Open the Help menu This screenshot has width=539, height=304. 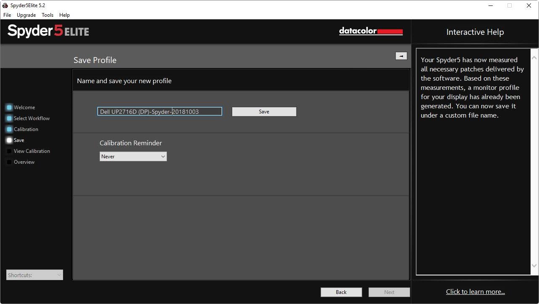tap(64, 15)
